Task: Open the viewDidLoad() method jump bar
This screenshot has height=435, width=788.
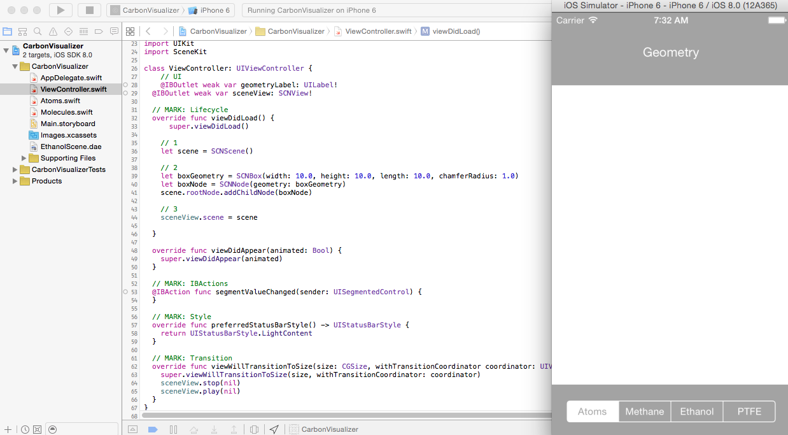Action: point(451,31)
